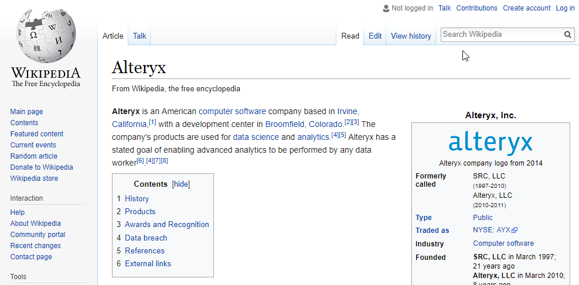Open the user Talk link
This screenshot has width=579, height=285.
coord(445,8)
